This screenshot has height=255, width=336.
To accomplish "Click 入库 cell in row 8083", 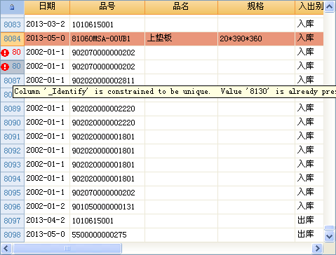I will (309, 25).
